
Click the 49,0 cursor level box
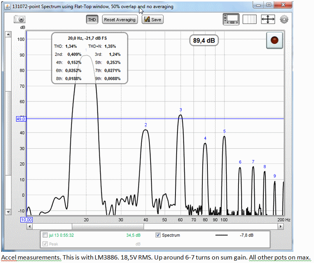point(21,119)
